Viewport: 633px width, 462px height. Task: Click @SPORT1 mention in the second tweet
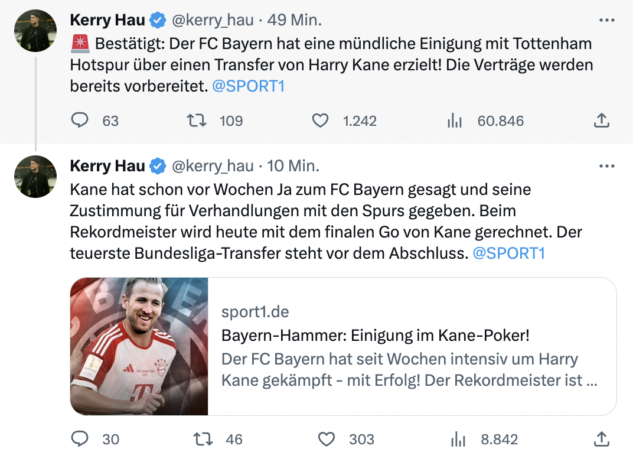508,253
